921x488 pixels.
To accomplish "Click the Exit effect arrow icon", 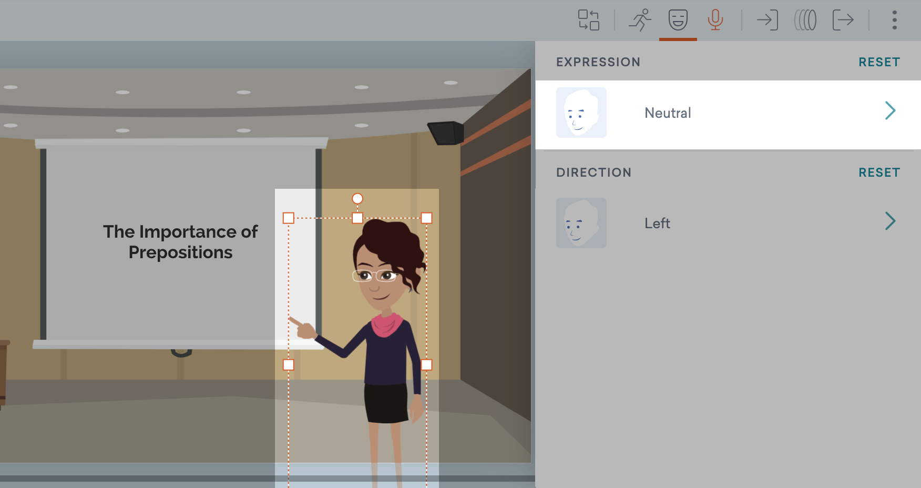I will [x=843, y=20].
